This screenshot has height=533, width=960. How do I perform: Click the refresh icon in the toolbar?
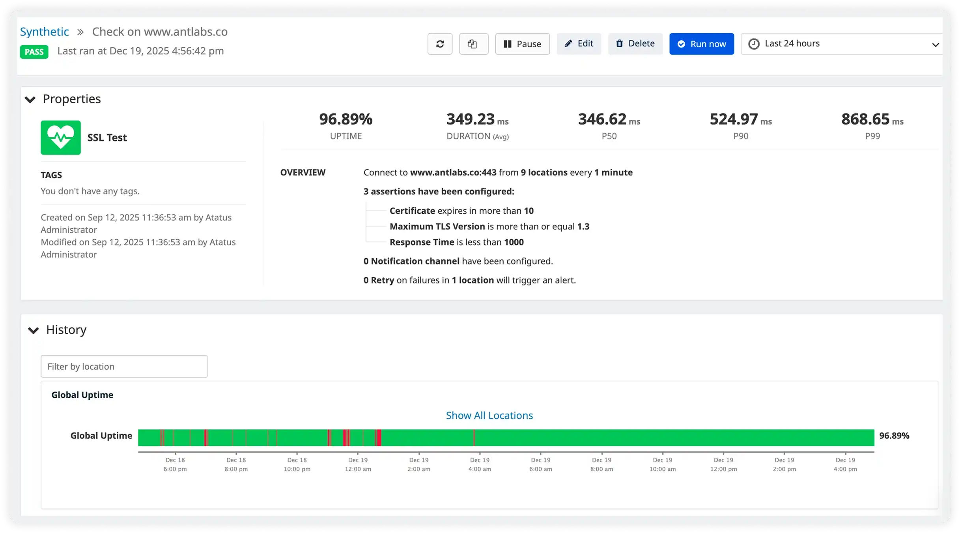click(440, 44)
